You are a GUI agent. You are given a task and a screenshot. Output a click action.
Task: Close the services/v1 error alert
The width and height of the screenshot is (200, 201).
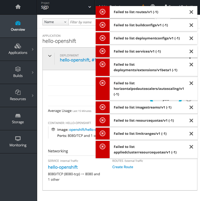point(191,51)
